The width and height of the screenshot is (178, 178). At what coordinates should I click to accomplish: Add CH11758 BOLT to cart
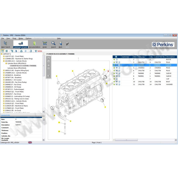pyautogui.click(x=116, y=82)
